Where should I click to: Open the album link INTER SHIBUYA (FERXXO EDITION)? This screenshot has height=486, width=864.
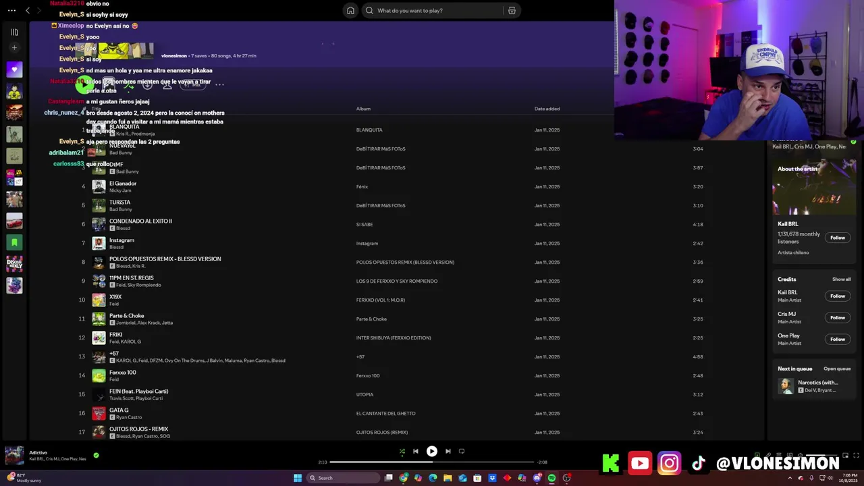pyautogui.click(x=394, y=337)
